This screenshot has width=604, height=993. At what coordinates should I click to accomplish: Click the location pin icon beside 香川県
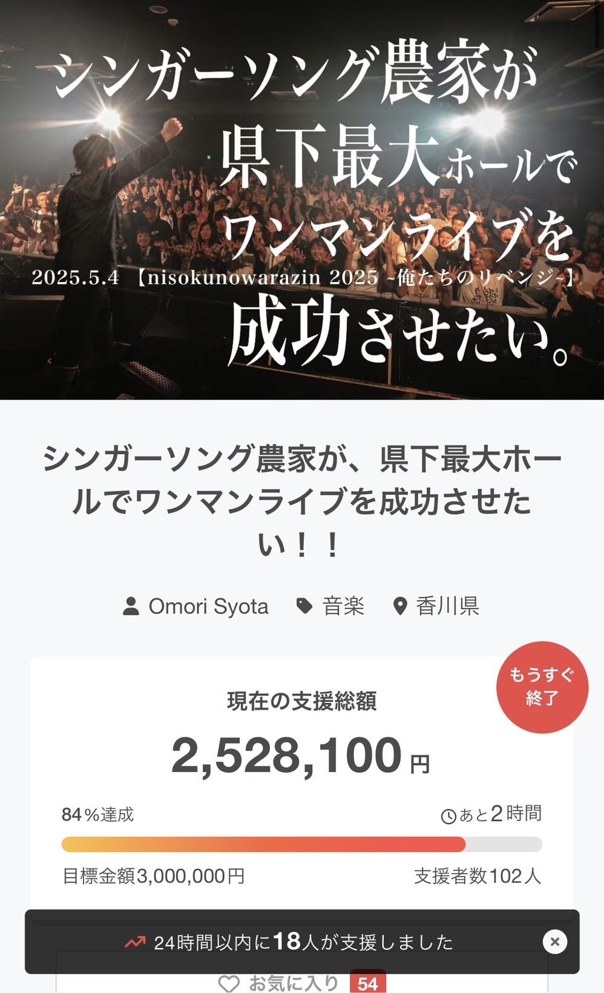click(400, 606)
